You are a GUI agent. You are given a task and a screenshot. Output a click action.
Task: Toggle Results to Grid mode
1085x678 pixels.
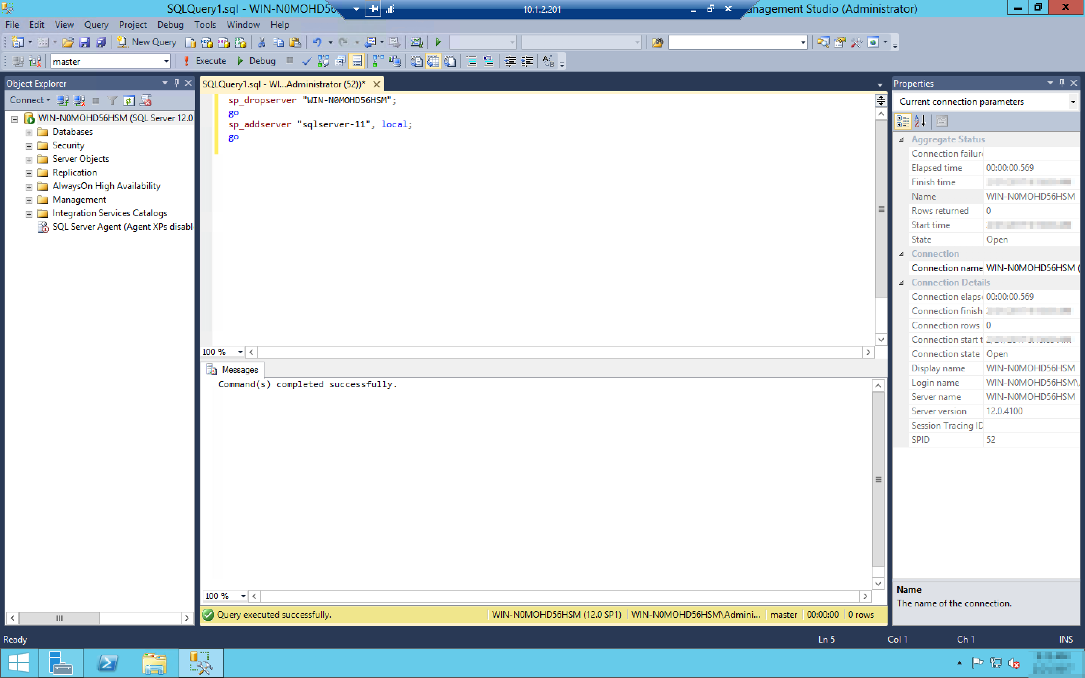(x=433, y=61)
